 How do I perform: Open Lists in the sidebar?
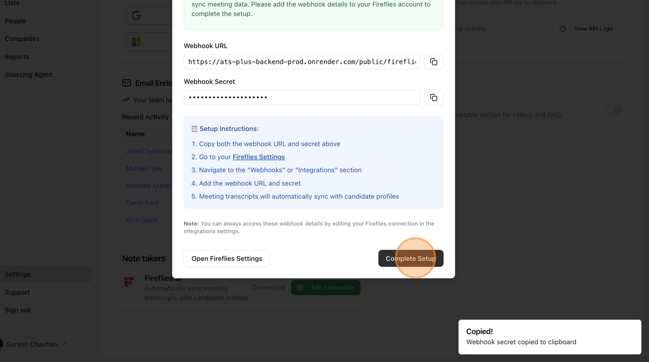(12, 3)
